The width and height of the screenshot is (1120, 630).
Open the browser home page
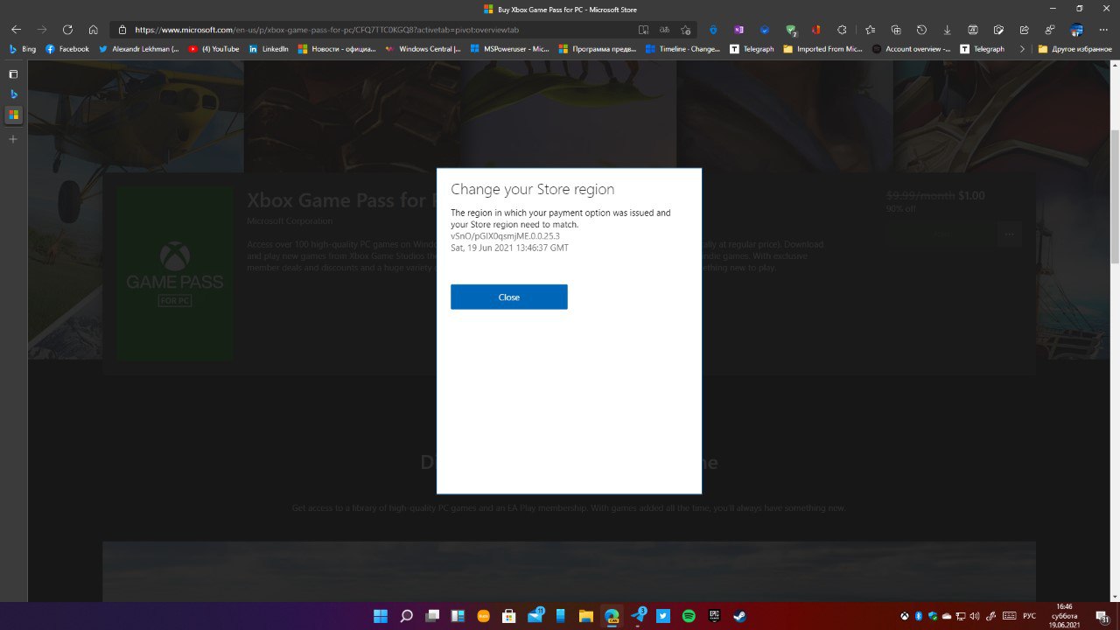(x=94, y=29)
